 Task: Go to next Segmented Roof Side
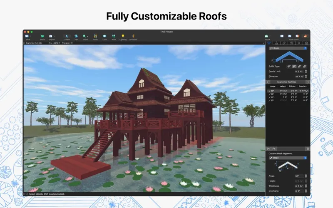pos(308,82)
